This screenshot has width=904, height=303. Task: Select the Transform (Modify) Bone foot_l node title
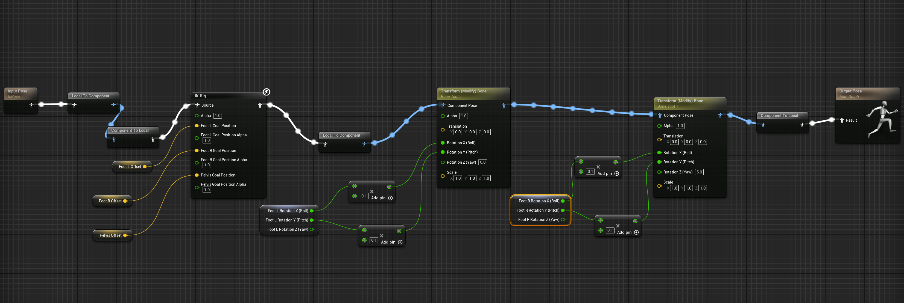click(463, 91)
